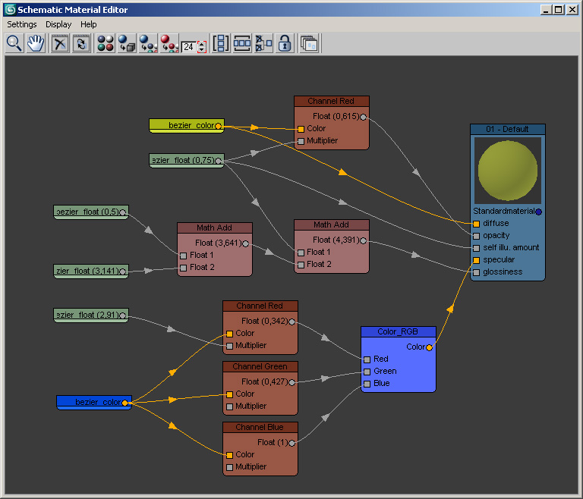The height and width of the screenshot is (499, 583).
Task: Toggle the specular input socket on material node
Action: pyautogui.click(x=476, y=260)
